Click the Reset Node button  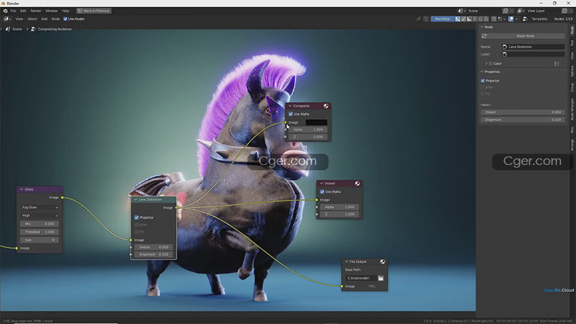[526, 36]
